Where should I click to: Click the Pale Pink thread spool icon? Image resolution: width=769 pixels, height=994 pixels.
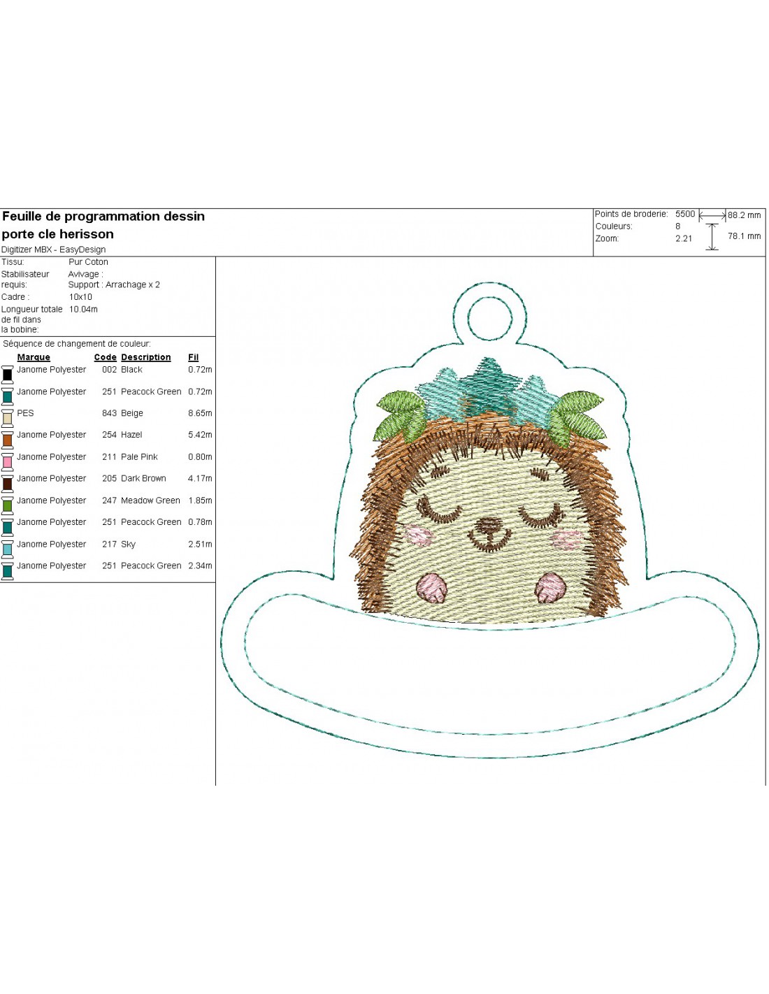7,461
